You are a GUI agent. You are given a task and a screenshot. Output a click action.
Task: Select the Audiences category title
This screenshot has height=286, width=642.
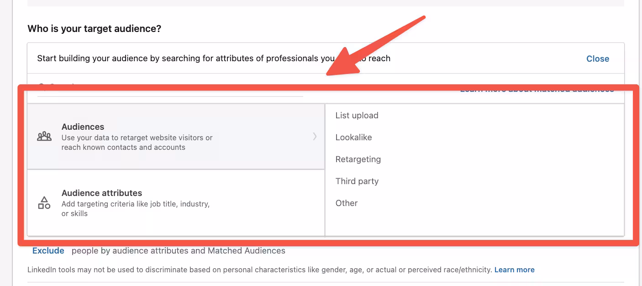pyautogui.click(x=83, y=127)
